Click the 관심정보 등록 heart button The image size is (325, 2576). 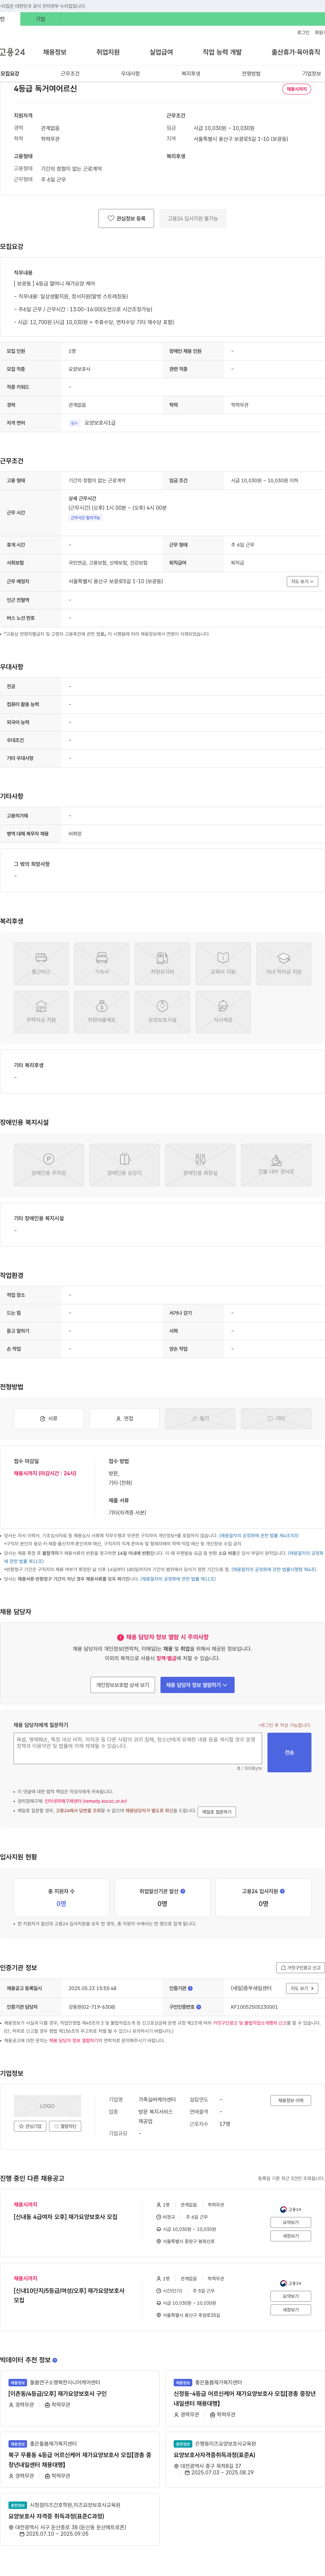126,218
